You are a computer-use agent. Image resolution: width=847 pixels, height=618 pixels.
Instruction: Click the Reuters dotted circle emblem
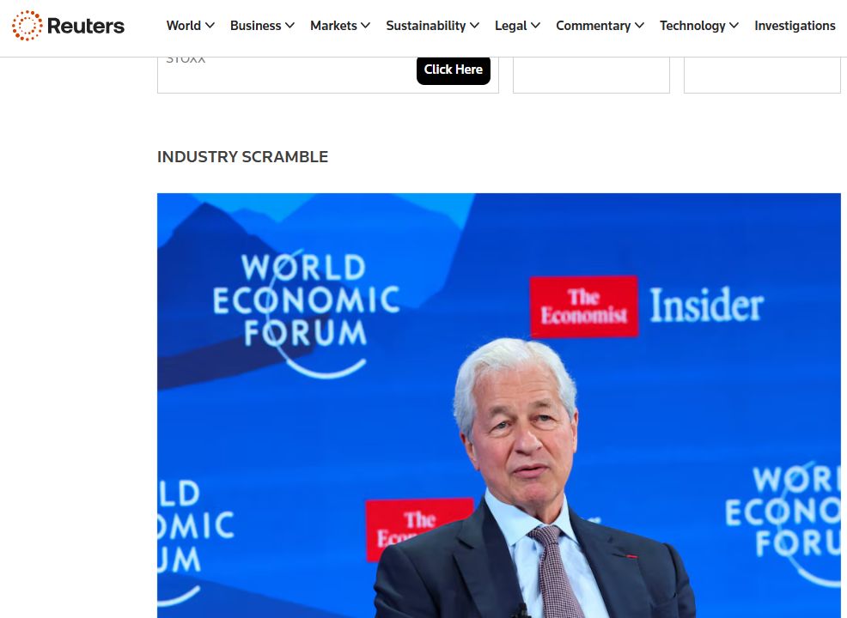(x=27, y=26)
